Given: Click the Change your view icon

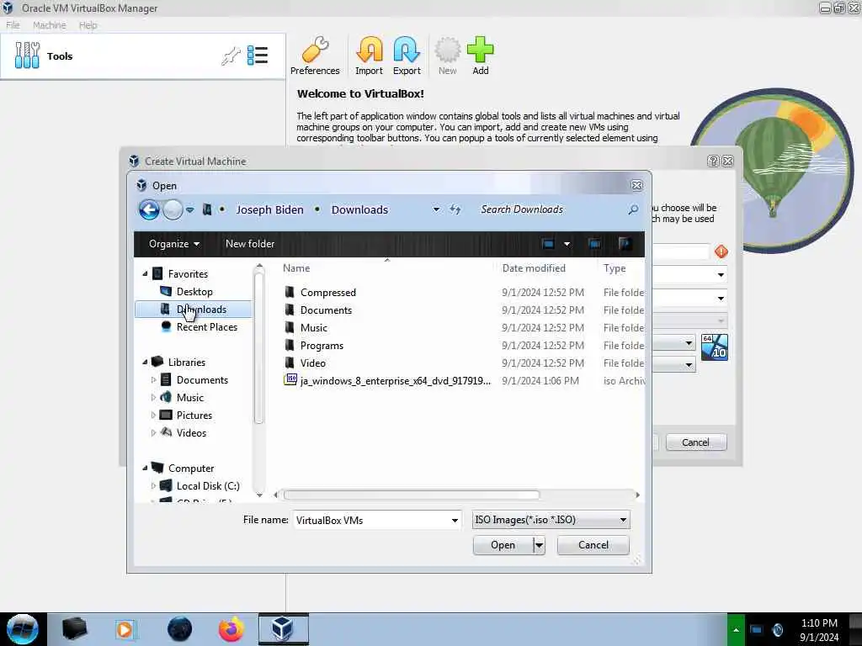Looking at the screenshot, I should tap(548, 244).
